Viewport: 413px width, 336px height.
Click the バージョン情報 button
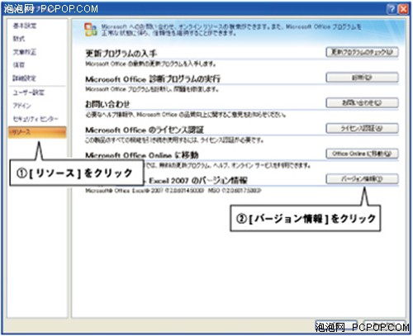coord(362,179)
